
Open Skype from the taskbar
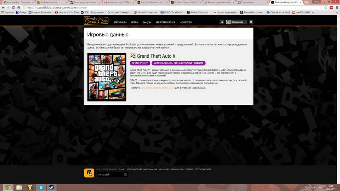point(41,187)
